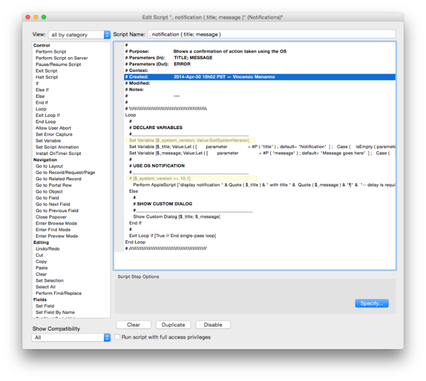Select 'Pause/Resume Script' step

point(58,65)
